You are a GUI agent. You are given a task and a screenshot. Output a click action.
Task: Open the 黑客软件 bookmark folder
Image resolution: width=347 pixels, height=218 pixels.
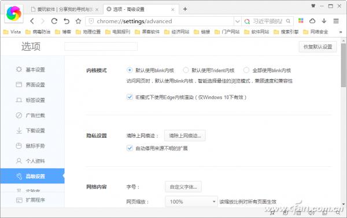point(147,32)
